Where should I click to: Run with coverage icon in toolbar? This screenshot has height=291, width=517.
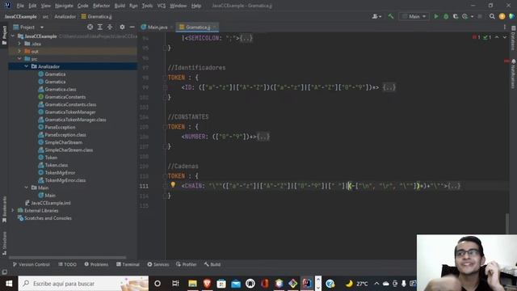click(x=456, y=16)
